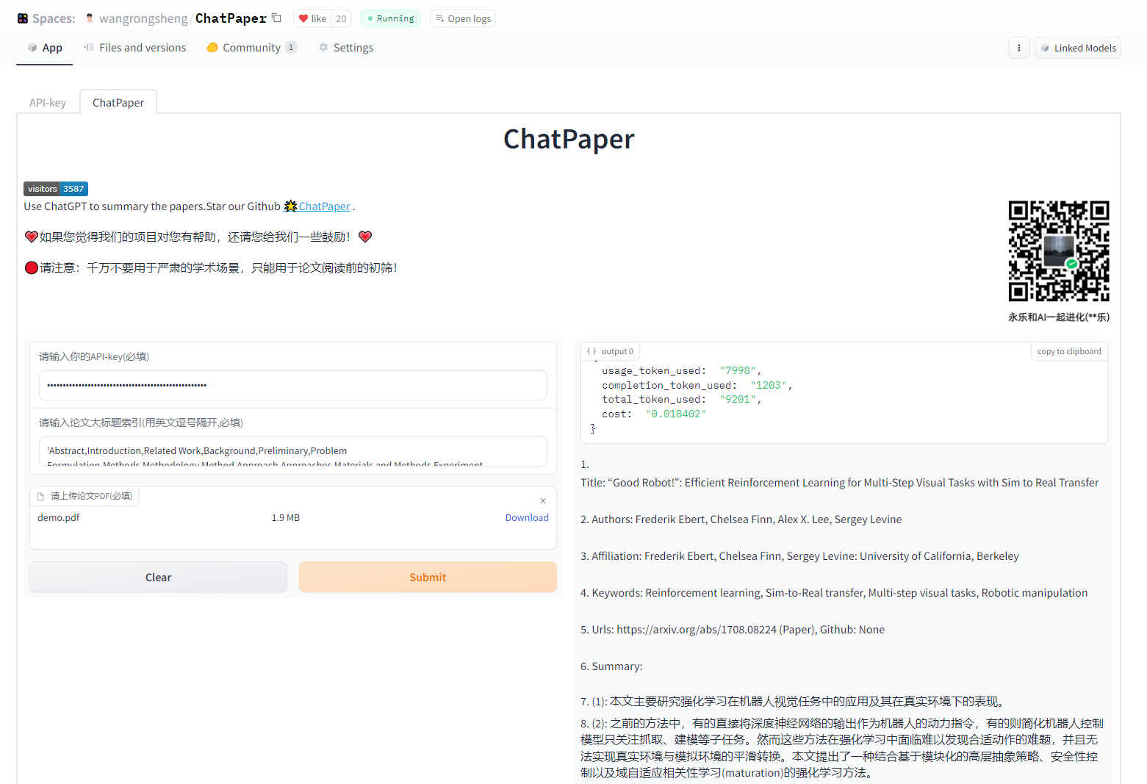Screen dimensions: 1147x784
Task: Open the API-key tab
Action: coord(47,102)
